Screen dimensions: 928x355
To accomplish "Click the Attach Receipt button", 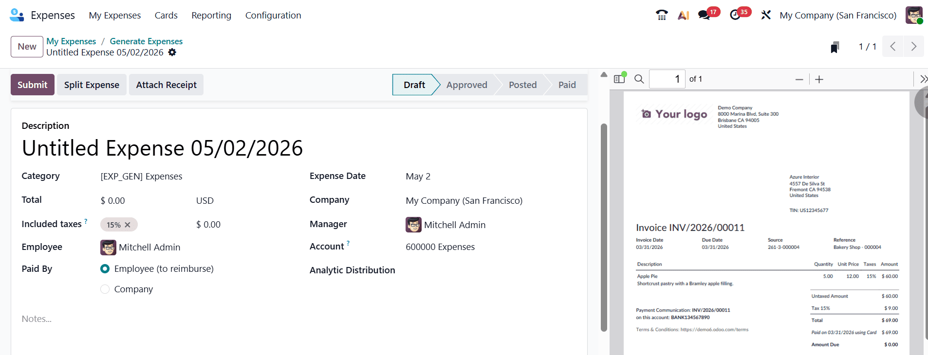I will click(166, 85).
